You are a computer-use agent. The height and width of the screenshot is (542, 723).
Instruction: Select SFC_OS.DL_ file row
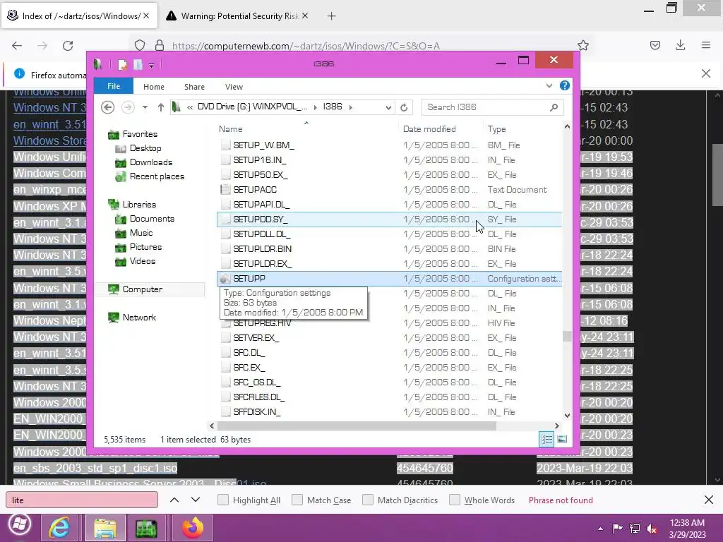[389, 382]
